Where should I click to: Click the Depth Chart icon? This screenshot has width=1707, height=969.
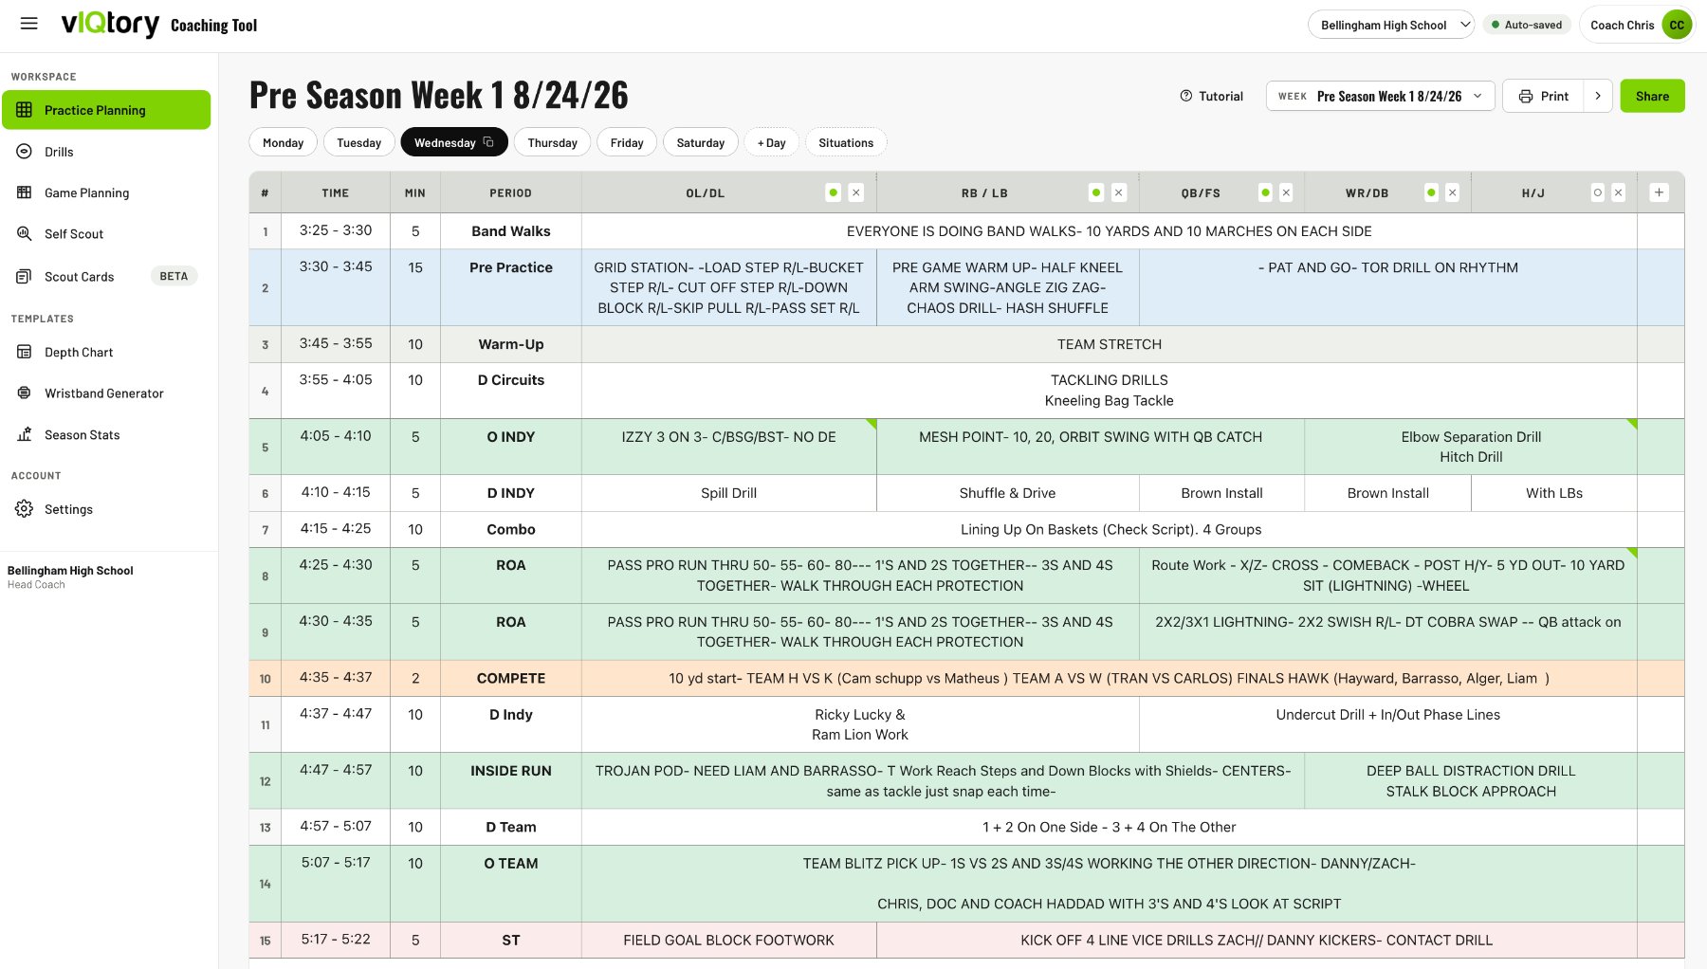pyautogui.click(x=25, y=352)
